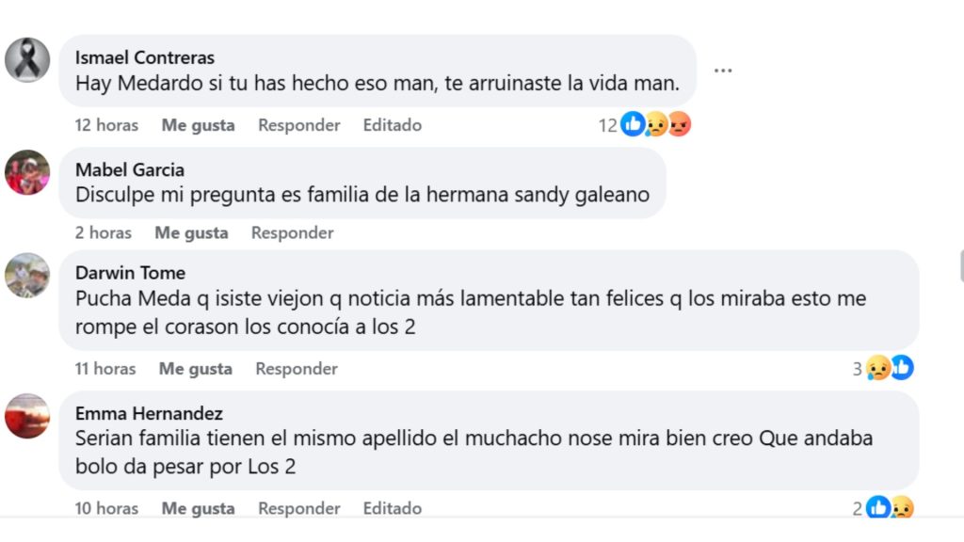Open Ismael Contreras's profile picture

[27, 58]
